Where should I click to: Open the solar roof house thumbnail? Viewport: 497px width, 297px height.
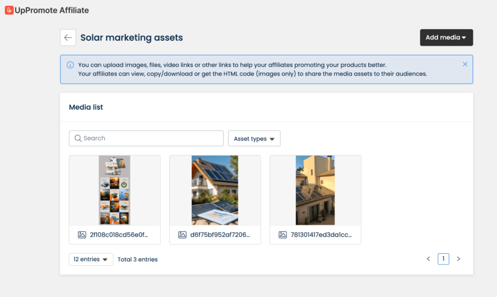pos(215,190)
